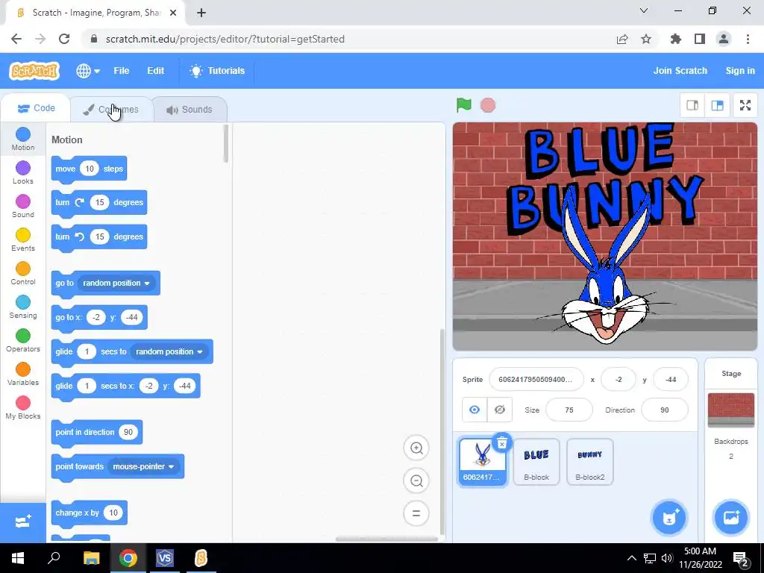Click the sprite y position field
Viewport: 764px width, 573px height.
coord(671,380)
